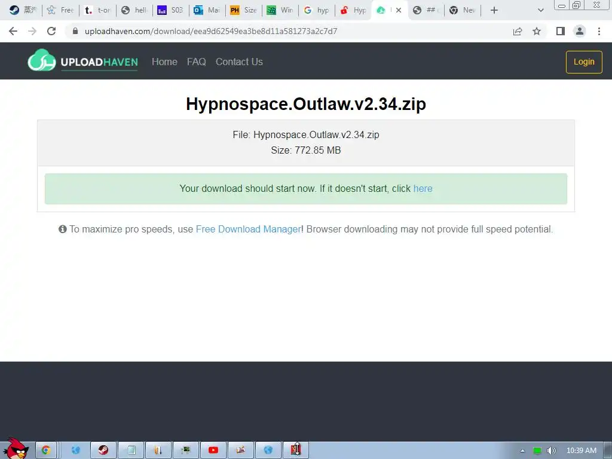Open the FAQ nav link

(x=196, y=62)
